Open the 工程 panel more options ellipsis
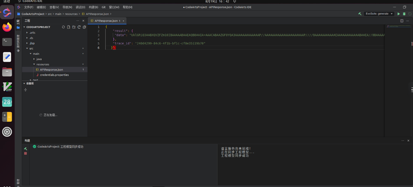 point(77,21)
